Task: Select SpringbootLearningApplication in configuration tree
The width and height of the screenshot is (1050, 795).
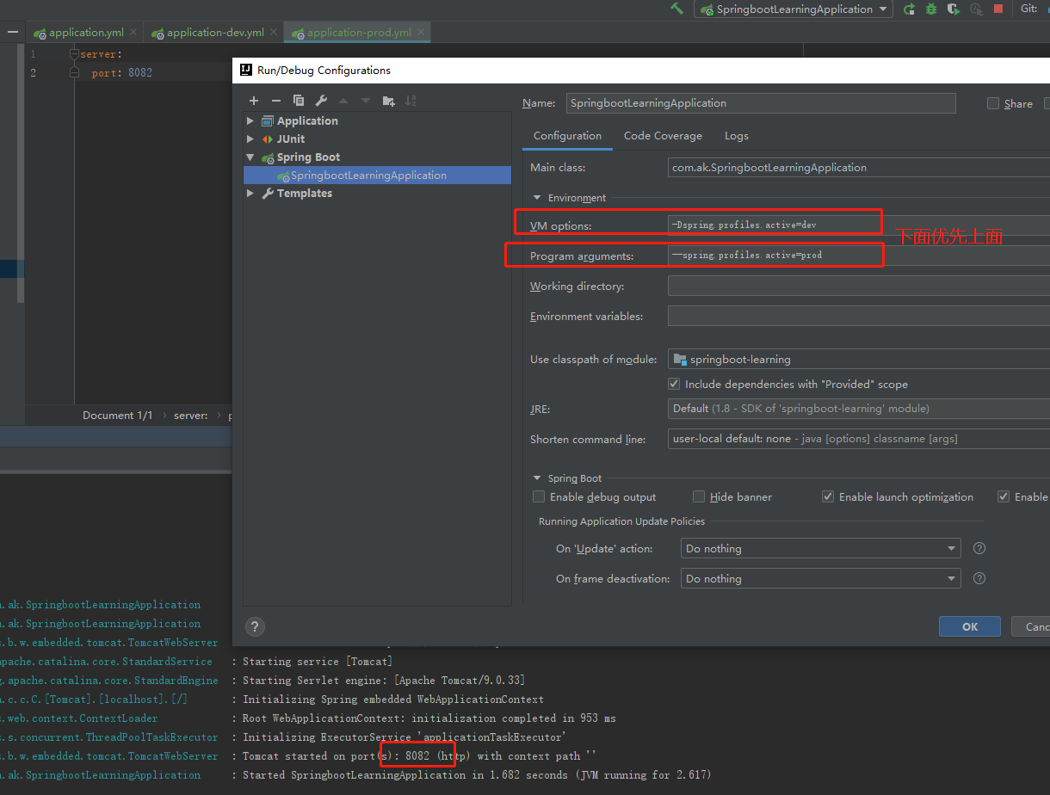Action: point(377,175)
